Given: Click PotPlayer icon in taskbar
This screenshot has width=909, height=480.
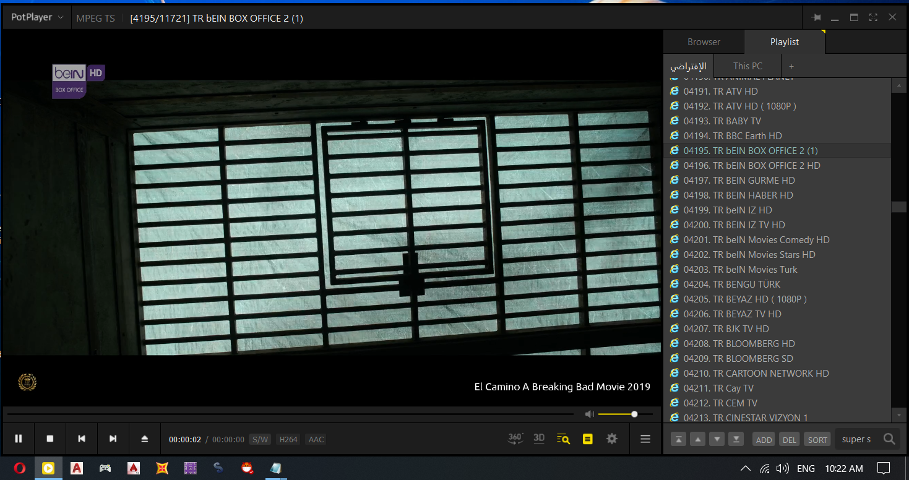Looking at the screenshot, I should tap(48, 468).
